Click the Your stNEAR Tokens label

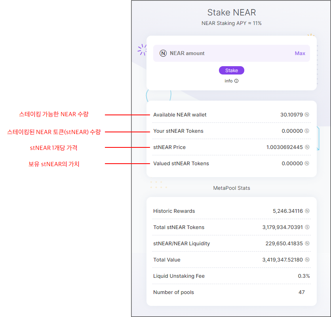click(x=179, y=131)
